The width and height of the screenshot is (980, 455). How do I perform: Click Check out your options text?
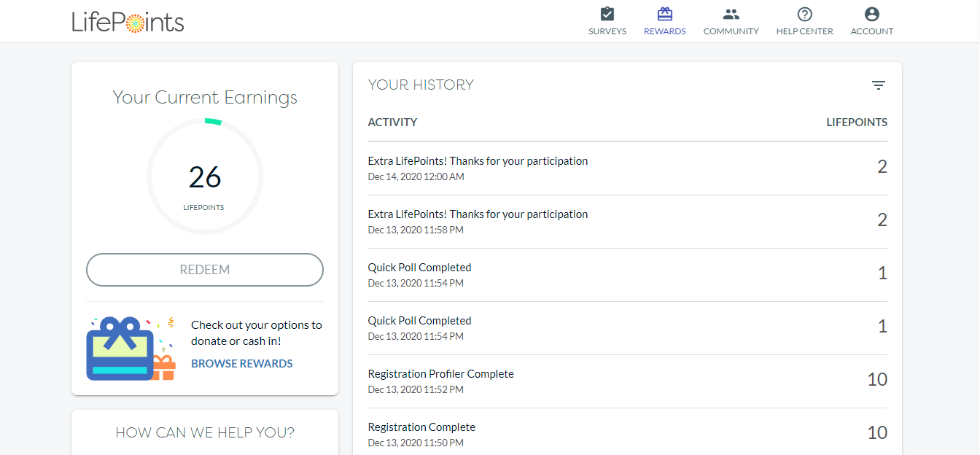point(257,332)
